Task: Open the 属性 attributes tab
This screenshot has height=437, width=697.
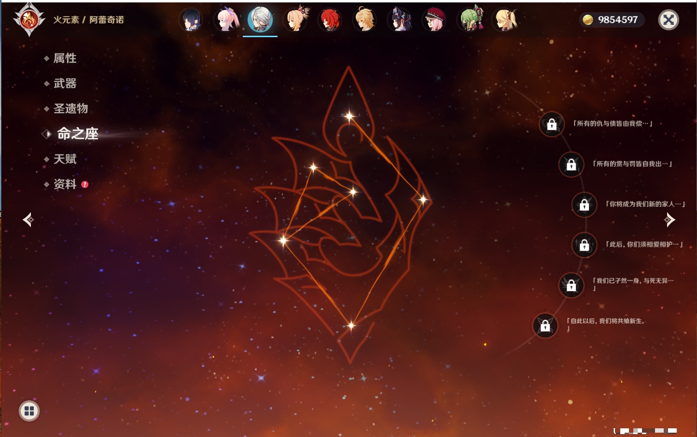Action: pyautogui.click(x=65, y=58)
